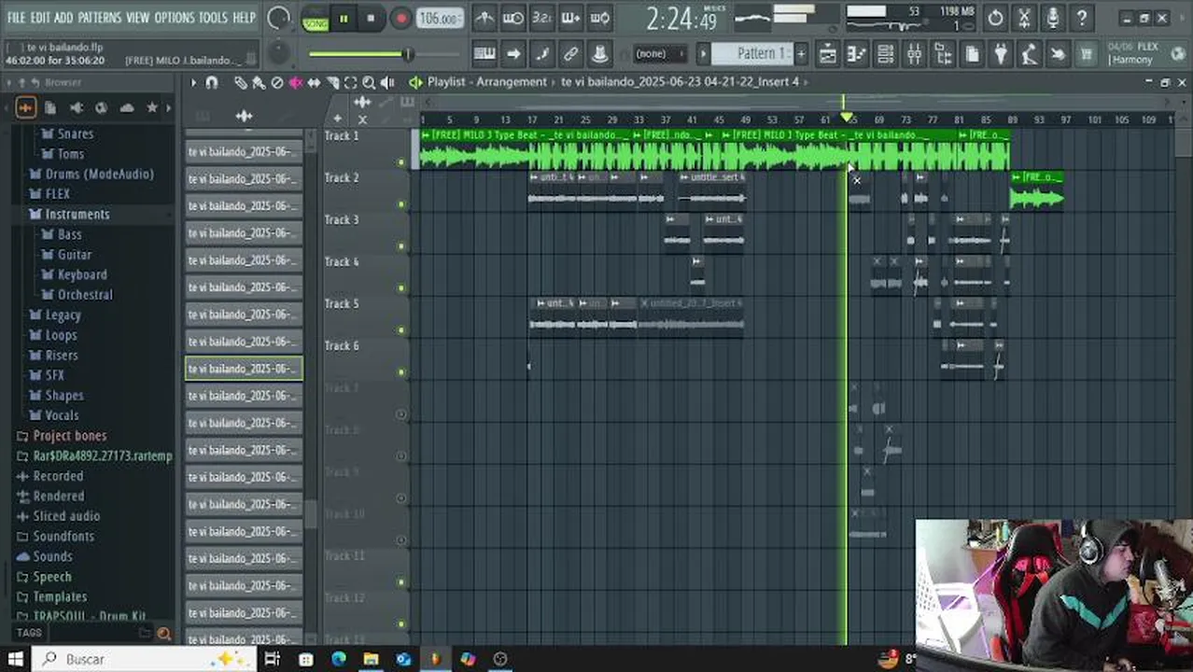The height and width of the screenshot is (672, 1193).
Task: Toggle loop recording icon
Action: point(599,18)
